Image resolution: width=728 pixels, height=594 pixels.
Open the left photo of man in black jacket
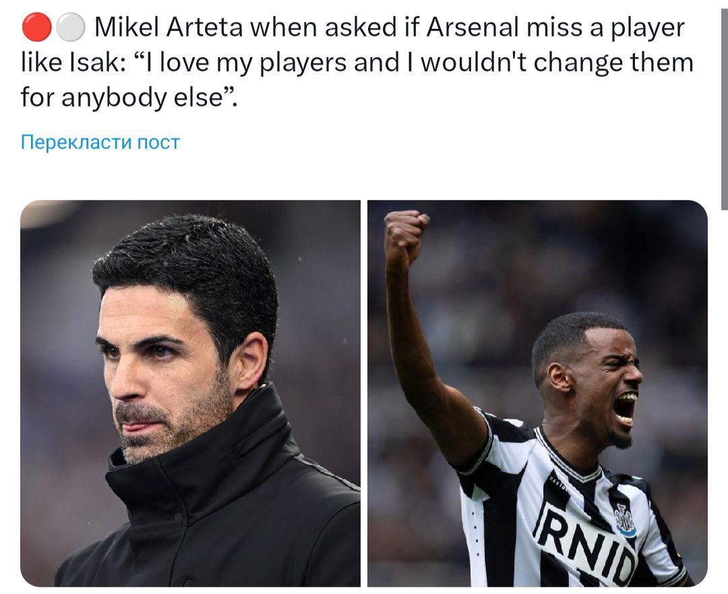pos(190,393)
